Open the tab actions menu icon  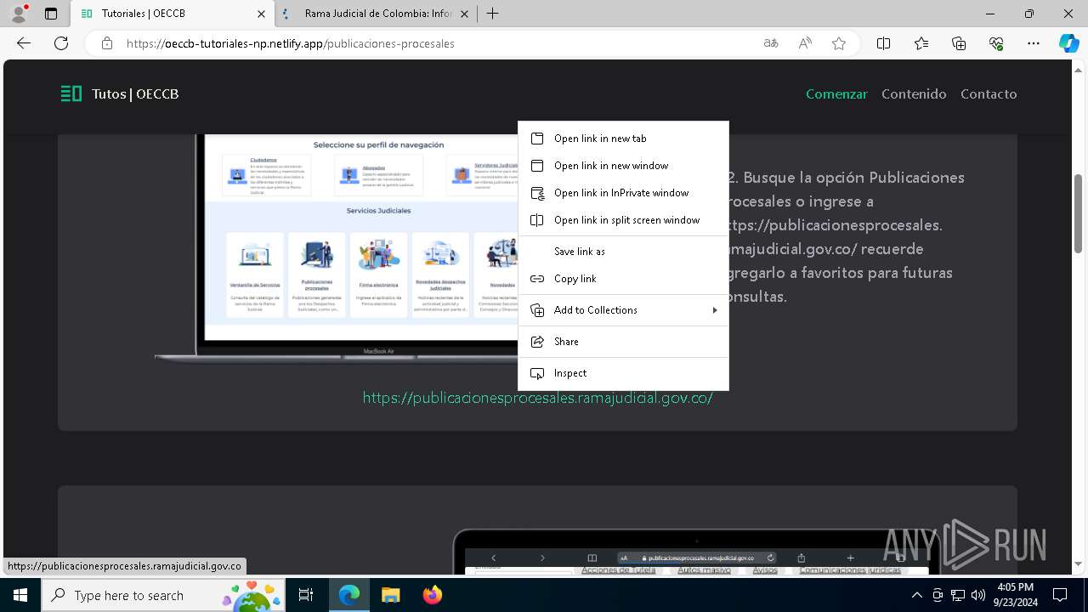point(51,14)
